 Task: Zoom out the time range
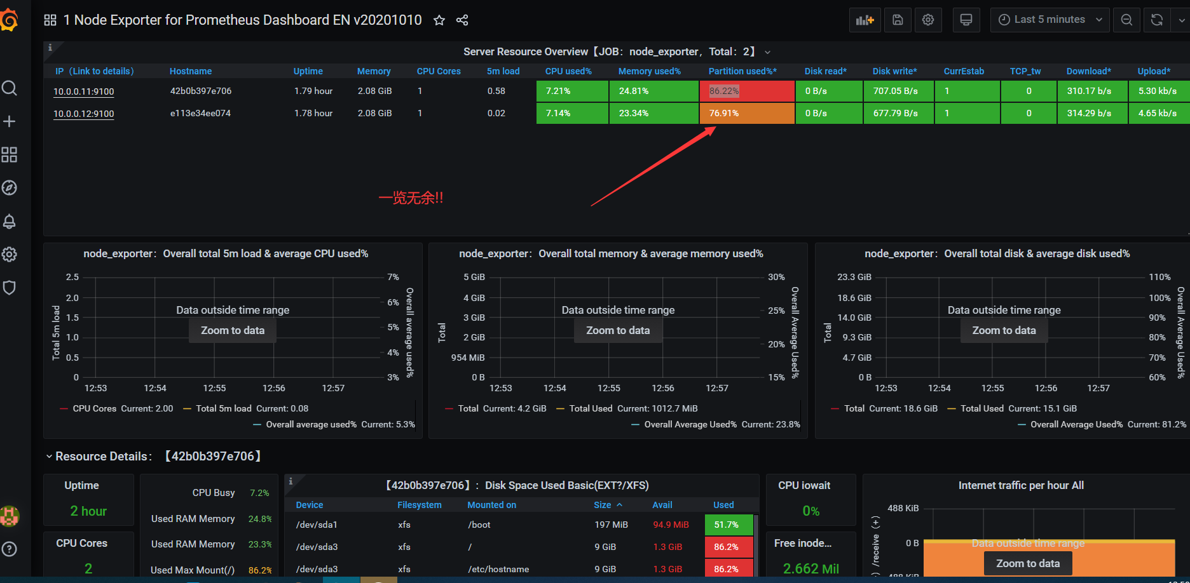pyautogui.click(x=1126, y=20)
